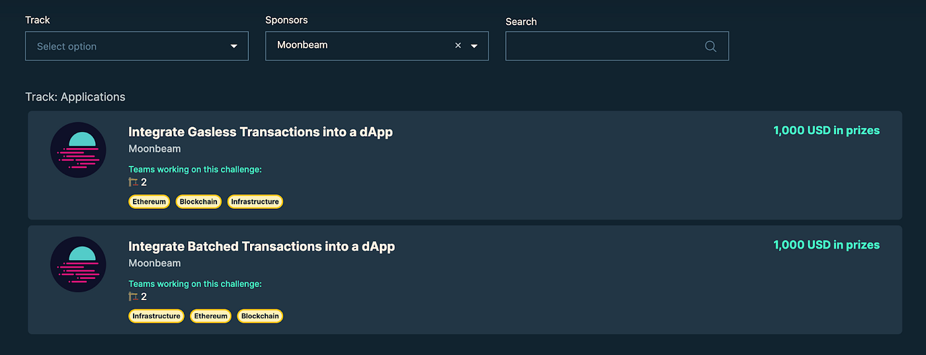Click Moonbeam sponsor name under Gasless title
The image size is (926, 355).
pyautogui.click(x=154, y=149)
